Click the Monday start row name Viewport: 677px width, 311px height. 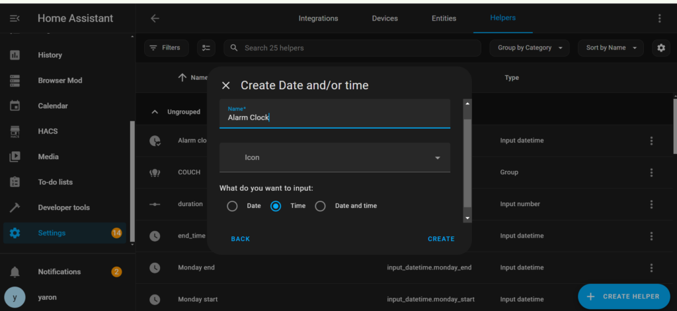[198, 299]
